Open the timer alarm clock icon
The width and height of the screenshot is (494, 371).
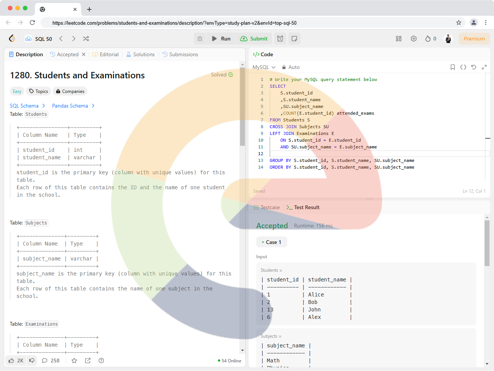click(280, 39)
